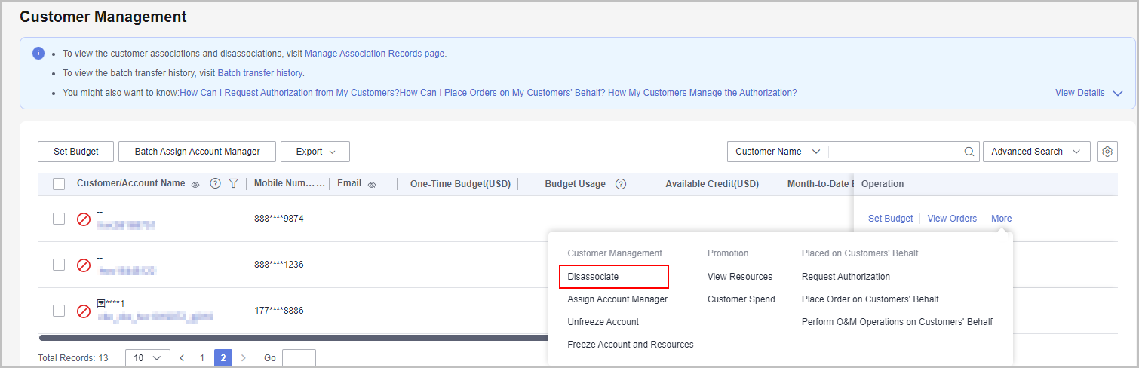Screen dimensions: 1139x368
Task: Click the Batch Assign Account Manager button
Action: pos(197,152)
